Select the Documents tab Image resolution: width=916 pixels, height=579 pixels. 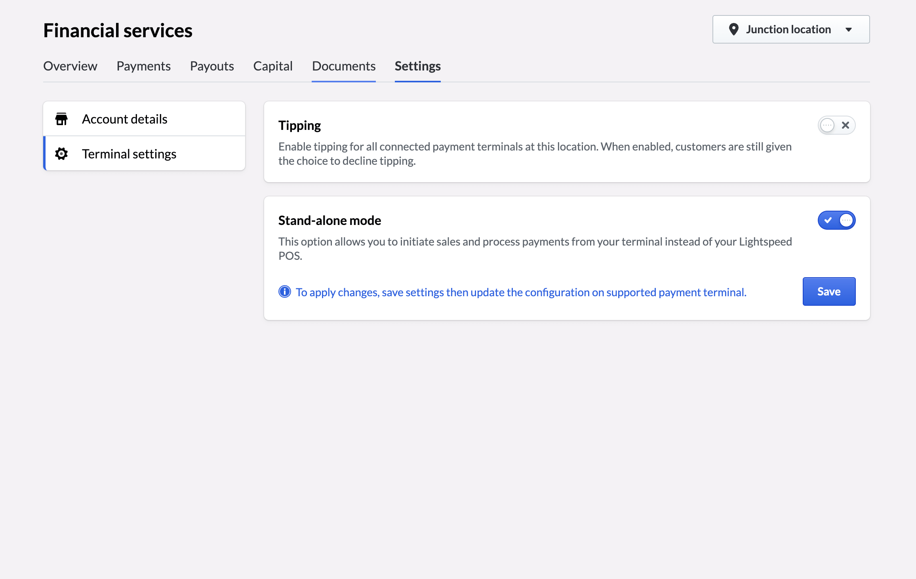(x=344, y=66)
